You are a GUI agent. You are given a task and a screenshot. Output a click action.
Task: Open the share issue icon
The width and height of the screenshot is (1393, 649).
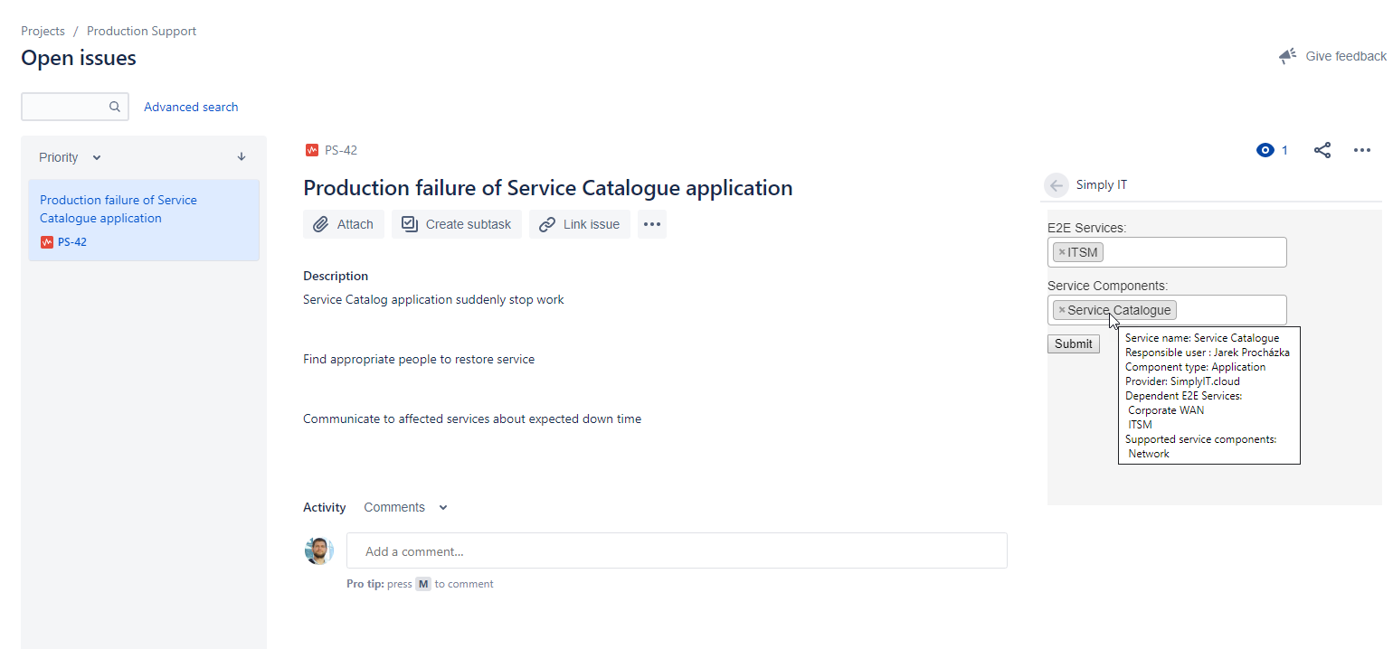pyautogui.click(x=1322, y=150)
